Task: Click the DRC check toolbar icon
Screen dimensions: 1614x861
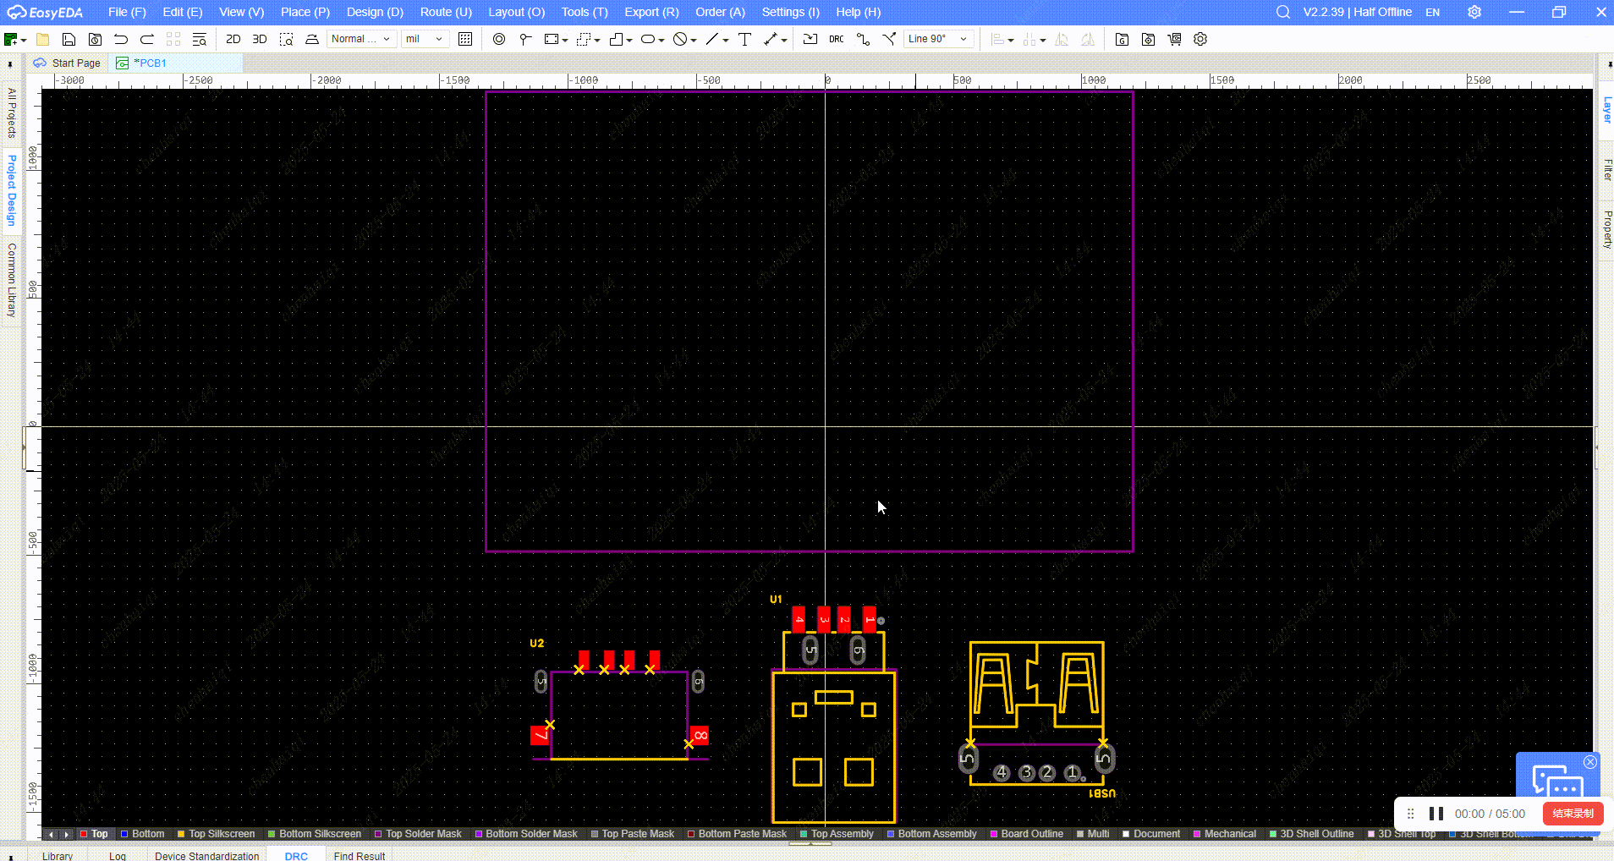Action: pos(836,39)
